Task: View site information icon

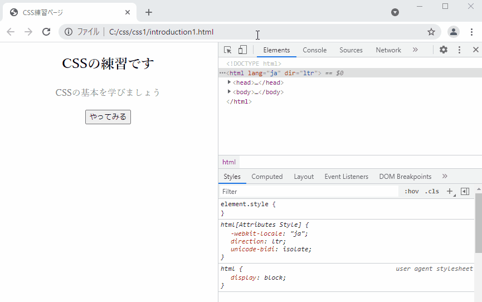Action: tap(68, 32)
